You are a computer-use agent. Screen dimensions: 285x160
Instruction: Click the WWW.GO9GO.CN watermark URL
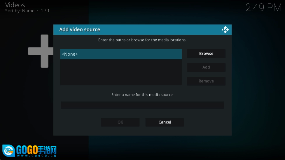tap(36, 156)
